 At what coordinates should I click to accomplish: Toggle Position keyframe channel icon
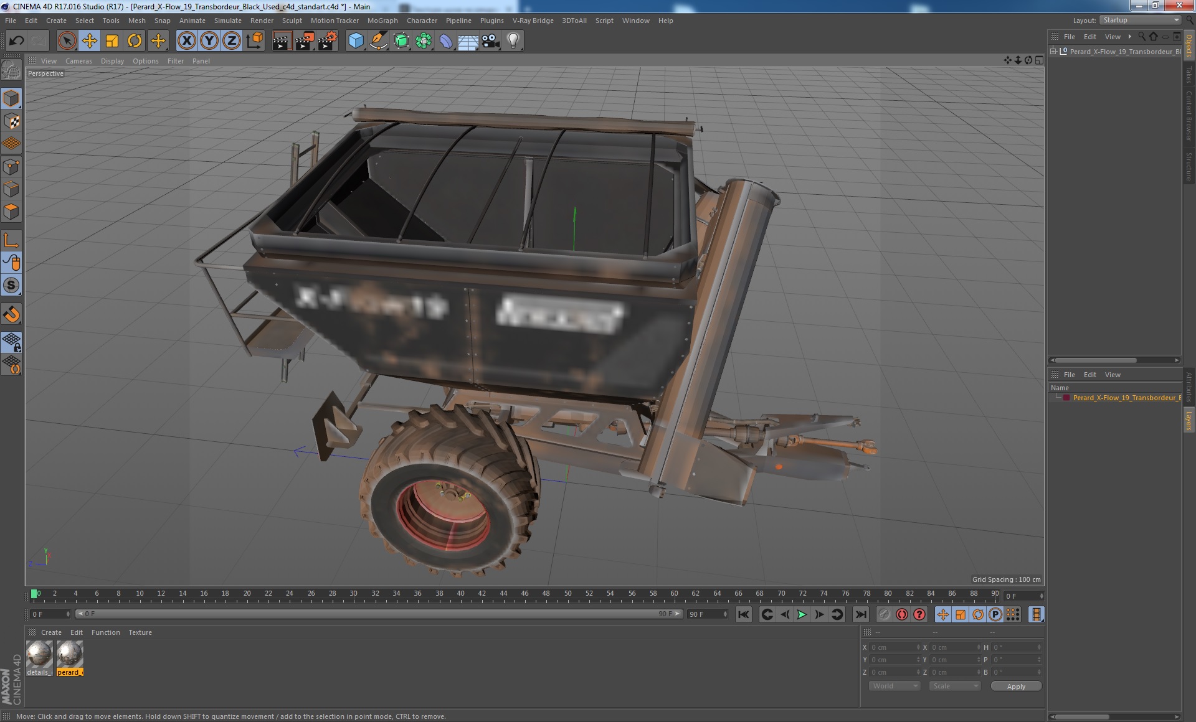(x=943, y=614)
